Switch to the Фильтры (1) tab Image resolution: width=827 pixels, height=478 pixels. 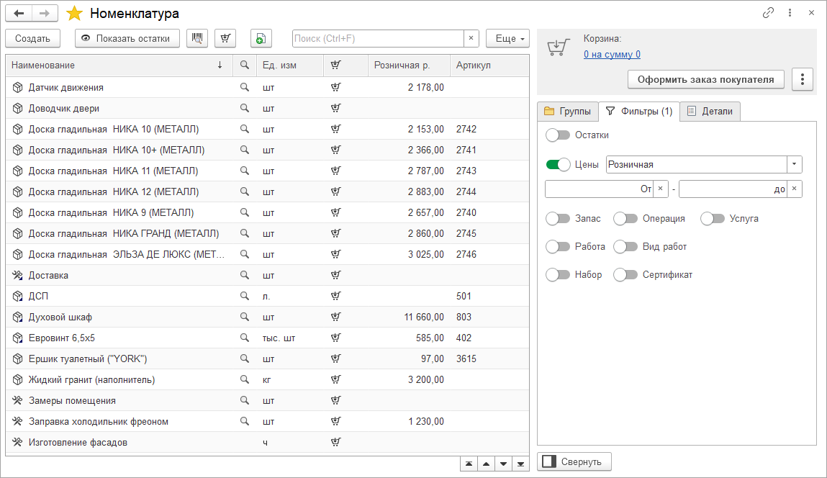pyautogui.click(x=639, y=112)
